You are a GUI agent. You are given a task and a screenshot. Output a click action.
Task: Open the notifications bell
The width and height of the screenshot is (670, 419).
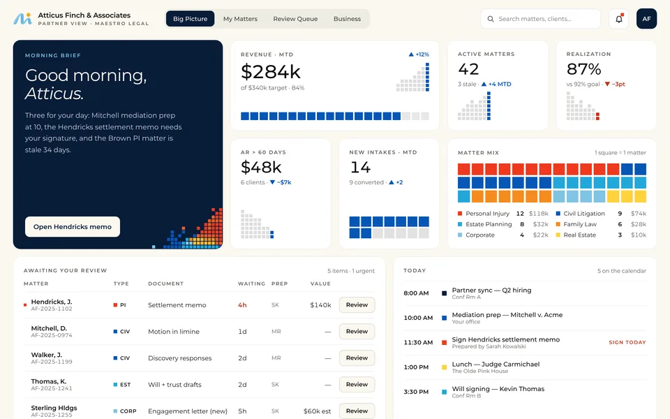tap(619, 19)
